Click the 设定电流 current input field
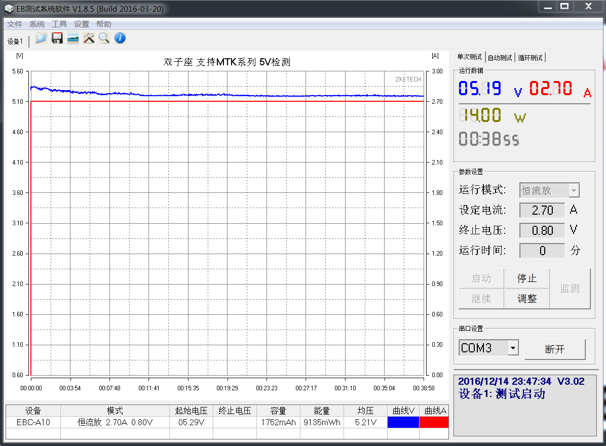The height and width of the screenshot is (446, 606). point(542,210)
